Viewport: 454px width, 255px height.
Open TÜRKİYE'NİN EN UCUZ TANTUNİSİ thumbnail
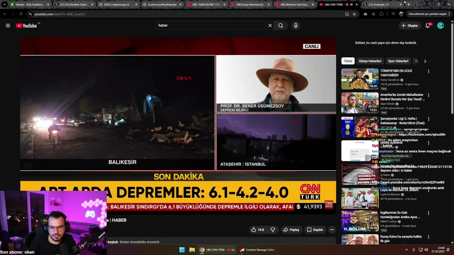[360, 79]
